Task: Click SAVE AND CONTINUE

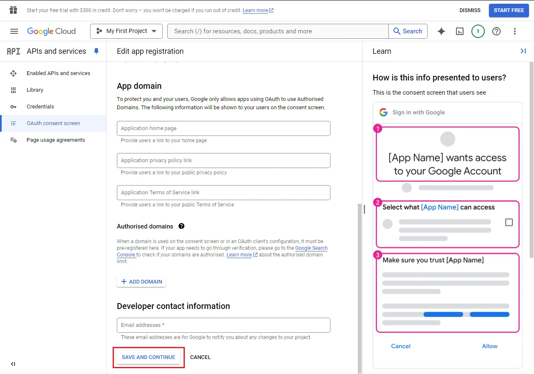Action: [x=149, y=357]
